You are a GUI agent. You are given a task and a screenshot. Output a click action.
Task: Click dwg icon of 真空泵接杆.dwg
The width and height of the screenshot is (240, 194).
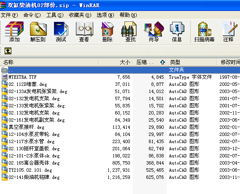pos(5,127)
